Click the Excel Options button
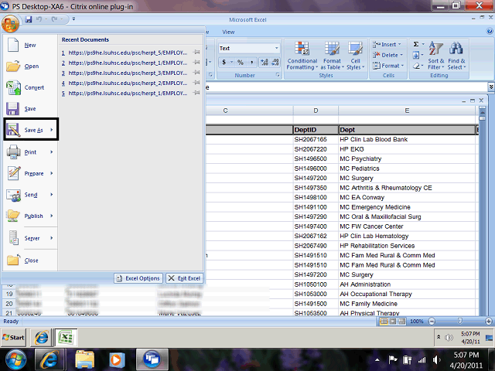 pyautogui.click(x=138, y=278)
